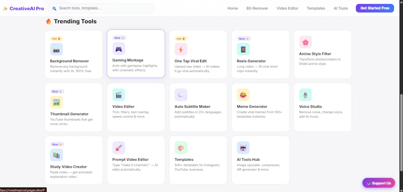
Task: Click the AI Tools Hub robot icon
Action: pos(243,148)
